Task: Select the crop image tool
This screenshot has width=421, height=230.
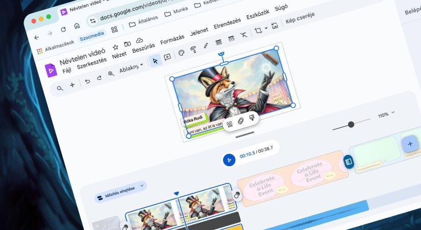Action: pyautogui.click(x=258, y=30)
